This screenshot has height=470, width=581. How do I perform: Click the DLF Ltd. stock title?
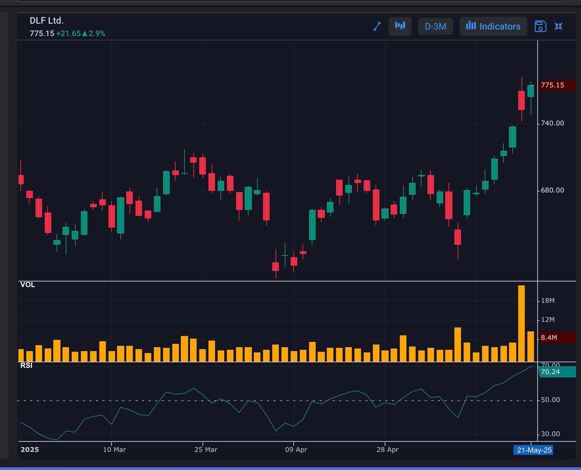coord(46,21)
